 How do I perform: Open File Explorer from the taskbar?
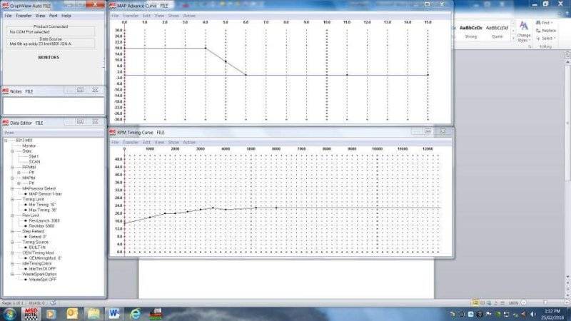[x=94, y=312]
